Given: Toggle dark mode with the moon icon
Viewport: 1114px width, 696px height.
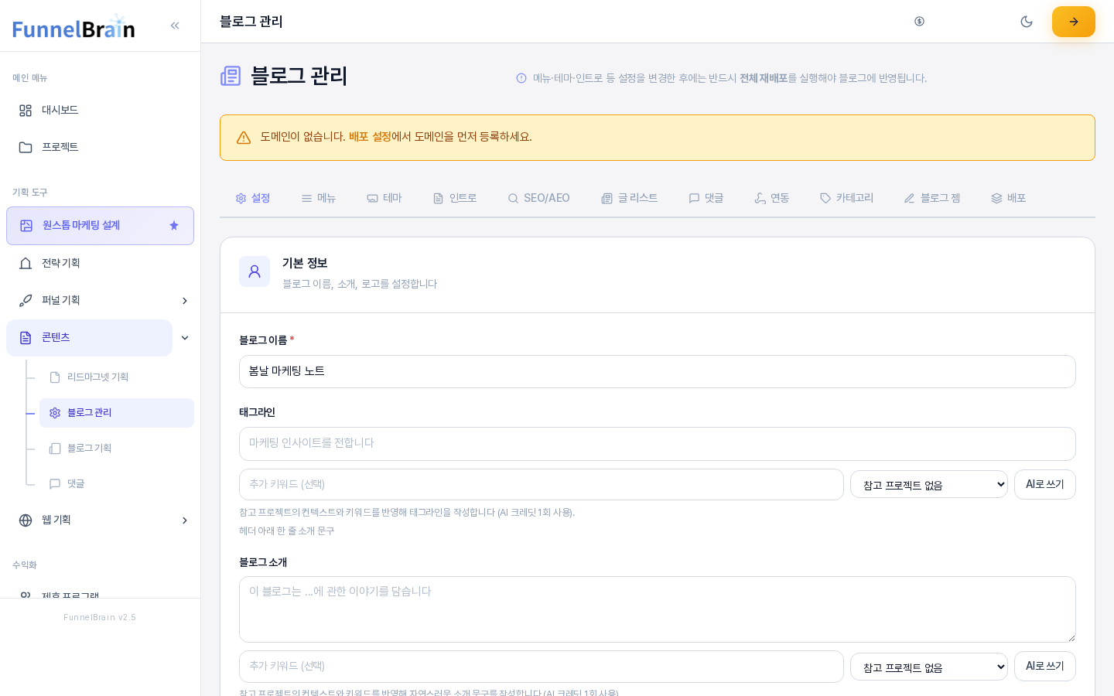Looking at the screenshot, I should coord(1027,22).
